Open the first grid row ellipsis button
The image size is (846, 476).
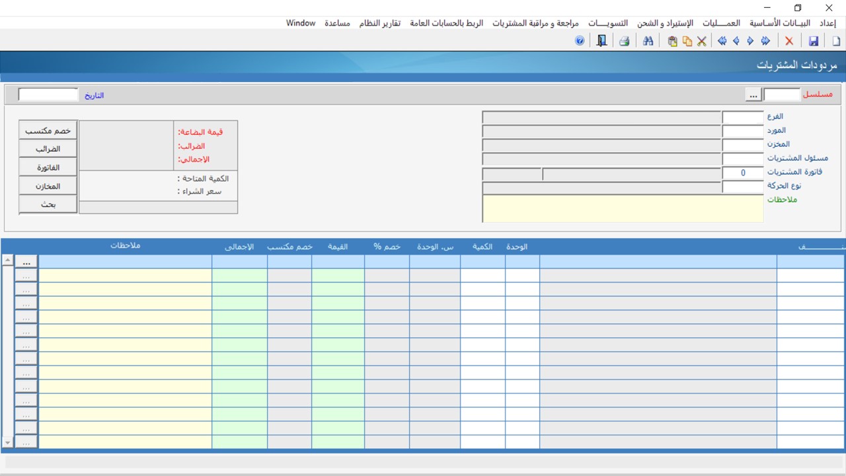[26, 262]
